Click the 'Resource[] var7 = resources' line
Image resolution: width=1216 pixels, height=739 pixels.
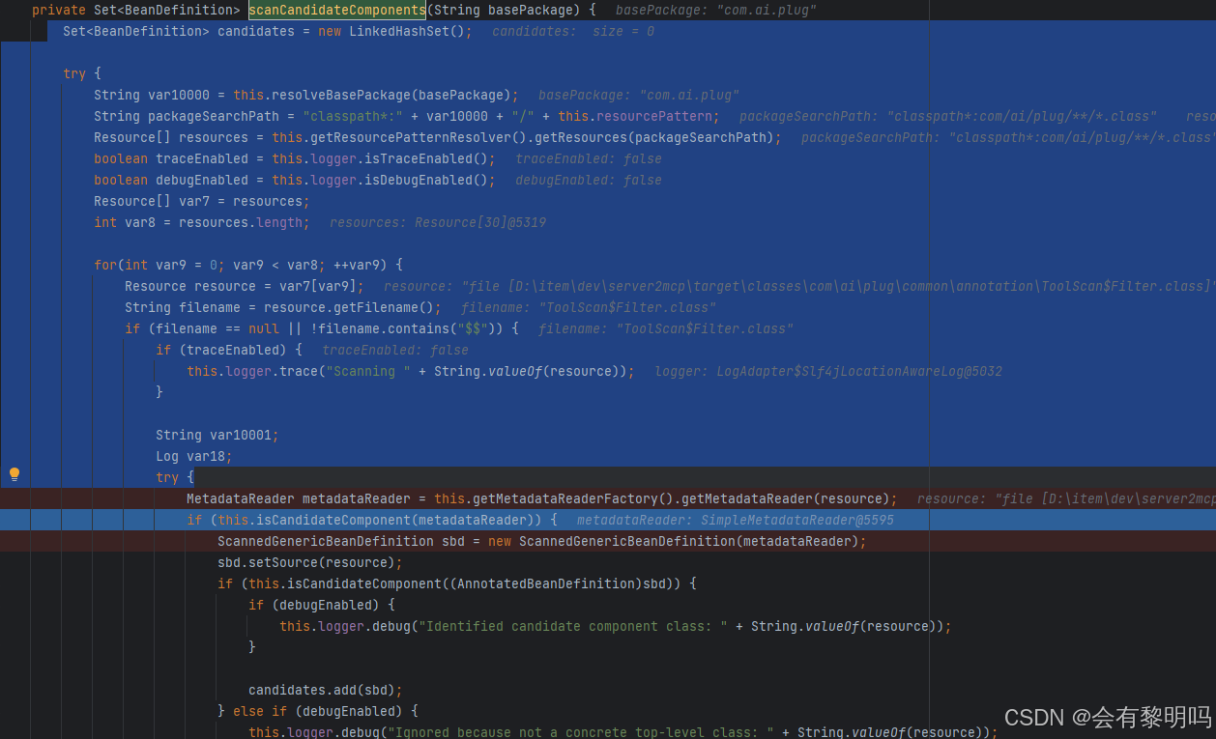point(202,201)
